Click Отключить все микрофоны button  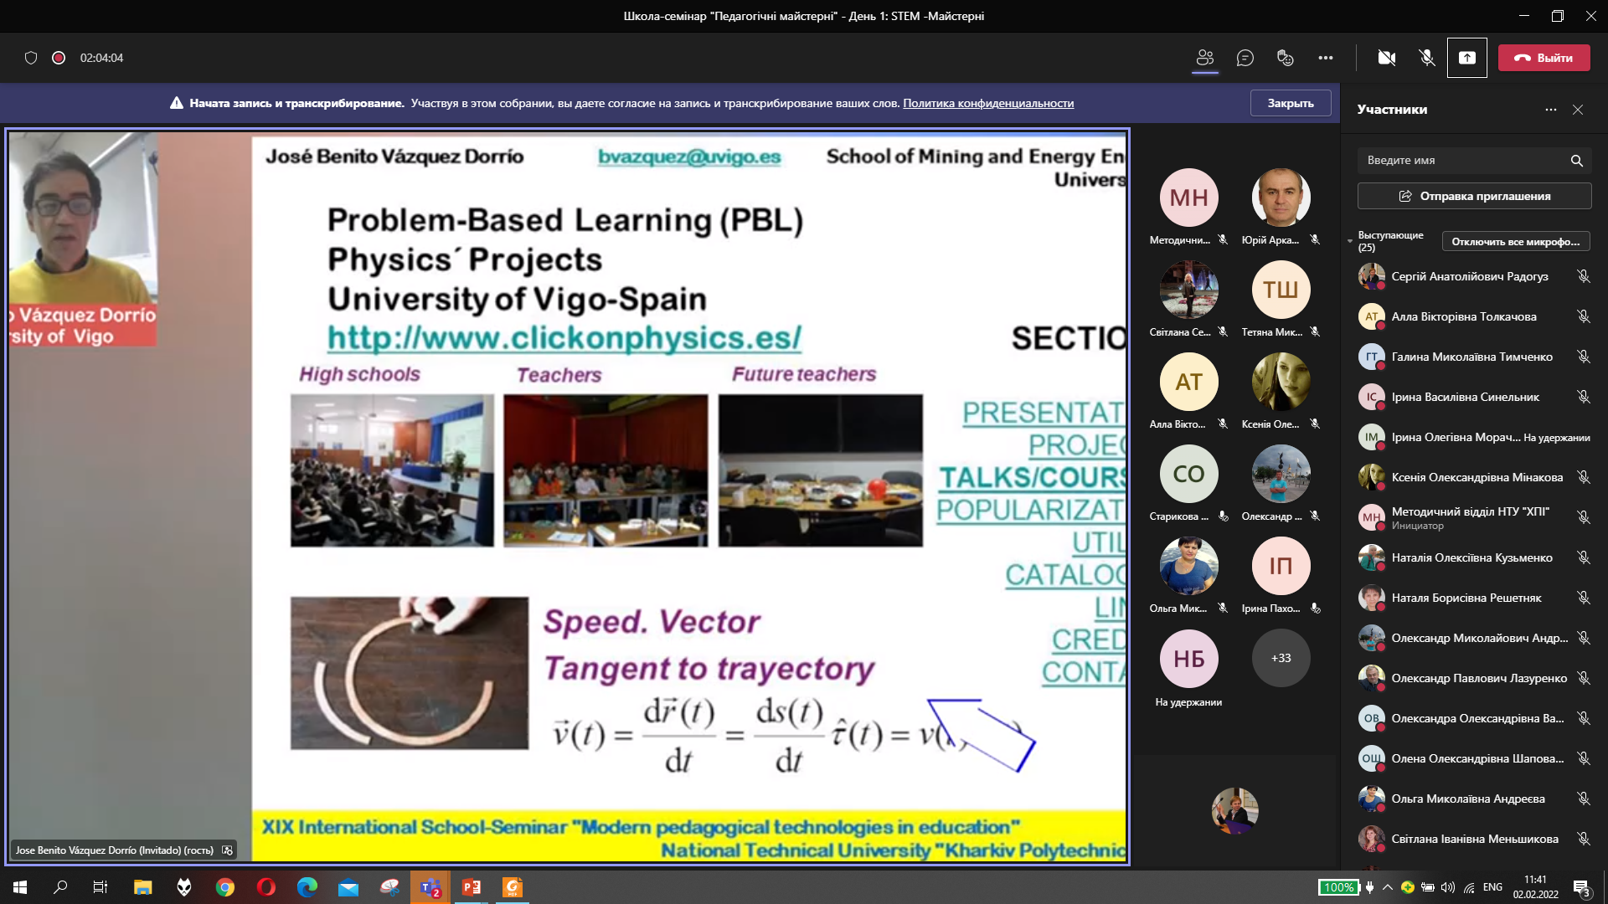[x=1515, y=242]
